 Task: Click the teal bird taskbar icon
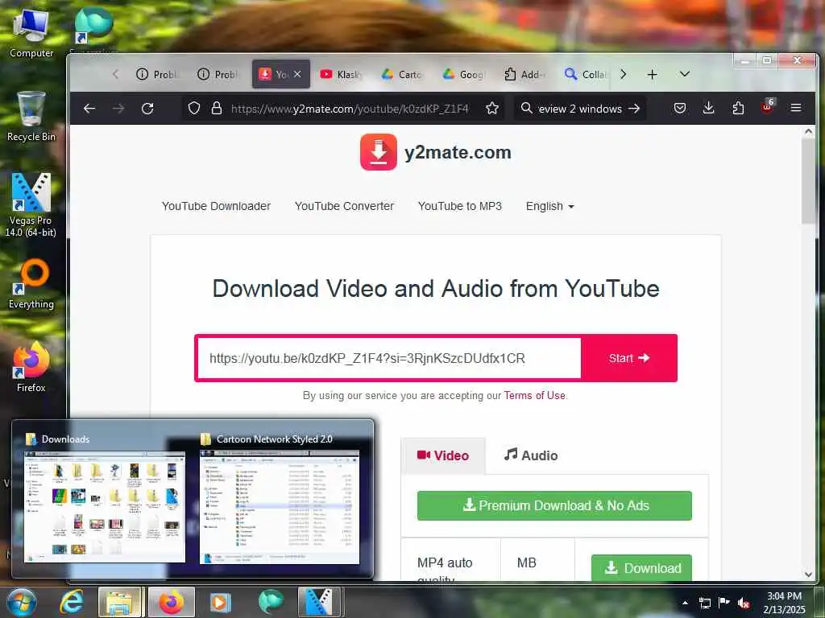click(x=271, y=602)
